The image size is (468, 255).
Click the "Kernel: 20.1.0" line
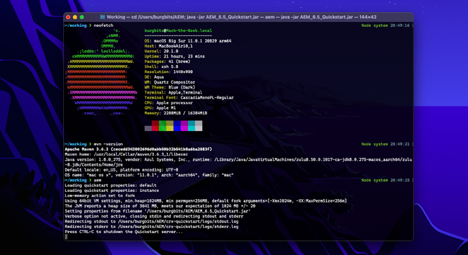[162, 51]
